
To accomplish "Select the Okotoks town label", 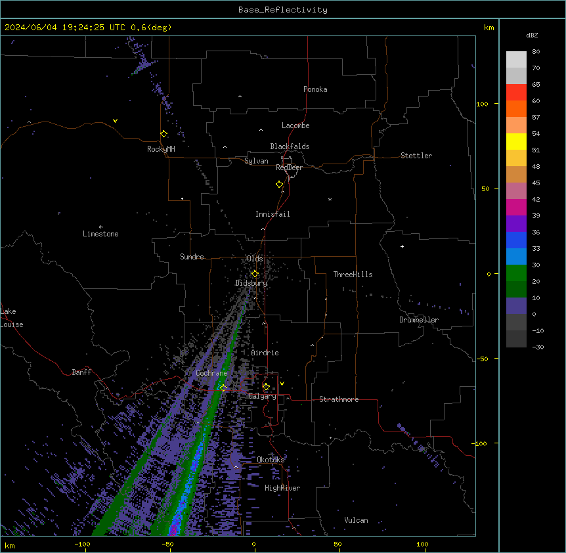I will coord(271,460).
